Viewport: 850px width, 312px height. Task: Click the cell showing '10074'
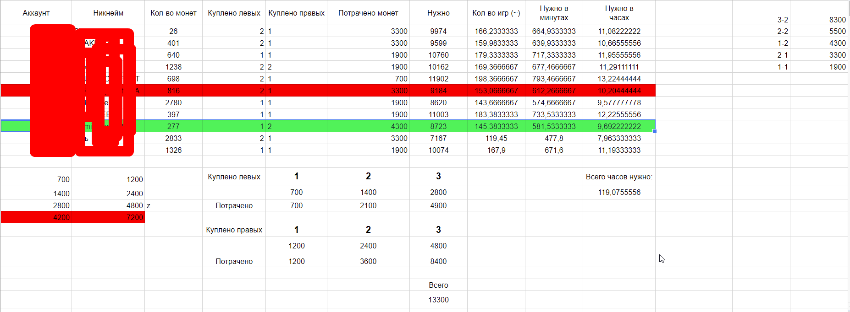(438, 150)
